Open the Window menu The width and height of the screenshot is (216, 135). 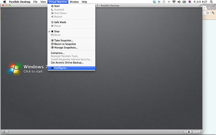(x=74, y=2)
